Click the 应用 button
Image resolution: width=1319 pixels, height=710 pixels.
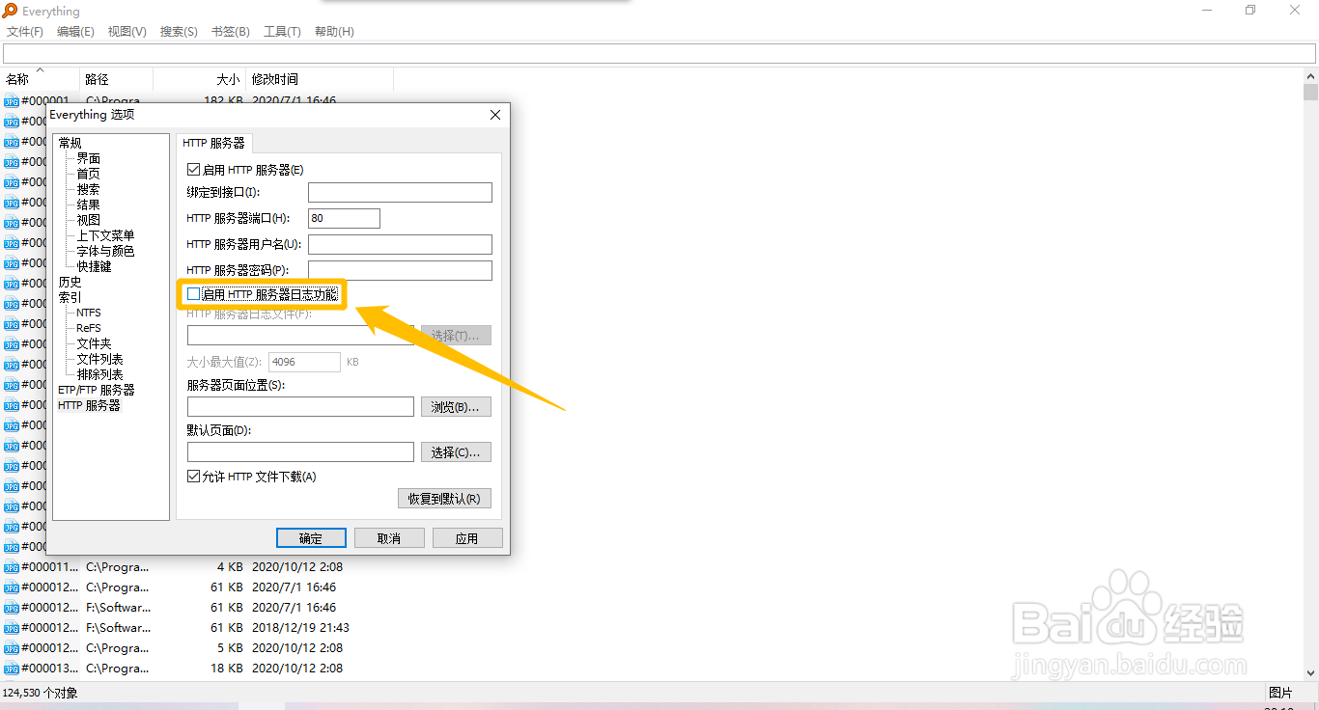pos(467,538)
